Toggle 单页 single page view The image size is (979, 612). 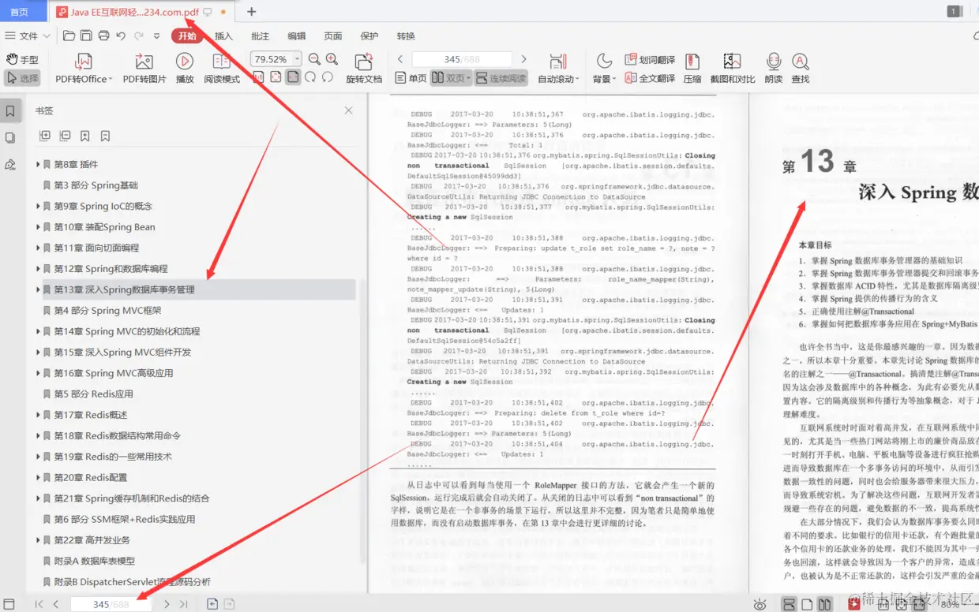click(x=411, y=78)
